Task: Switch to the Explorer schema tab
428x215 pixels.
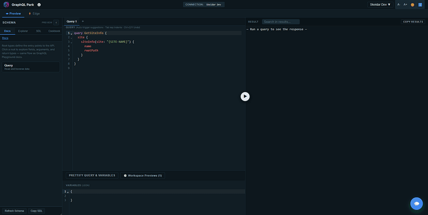Action: (23, 31)
